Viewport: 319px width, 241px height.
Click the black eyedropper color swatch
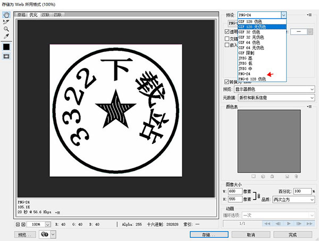pyautogui.click(x=6, y=47)
